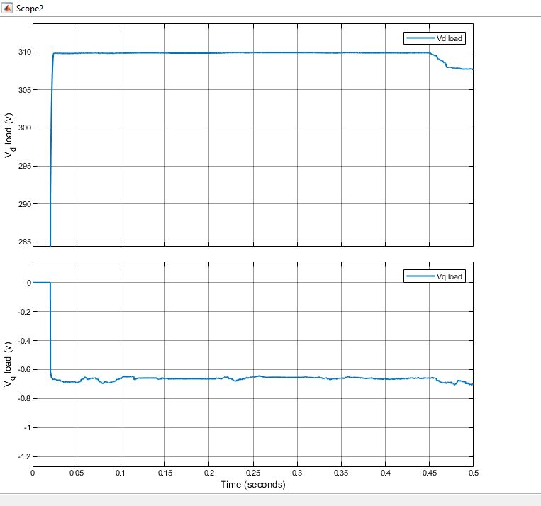Screen dimensions: 541x506
Task: Click the 285 tick label on top plot
Action: [x=19, y=242]
